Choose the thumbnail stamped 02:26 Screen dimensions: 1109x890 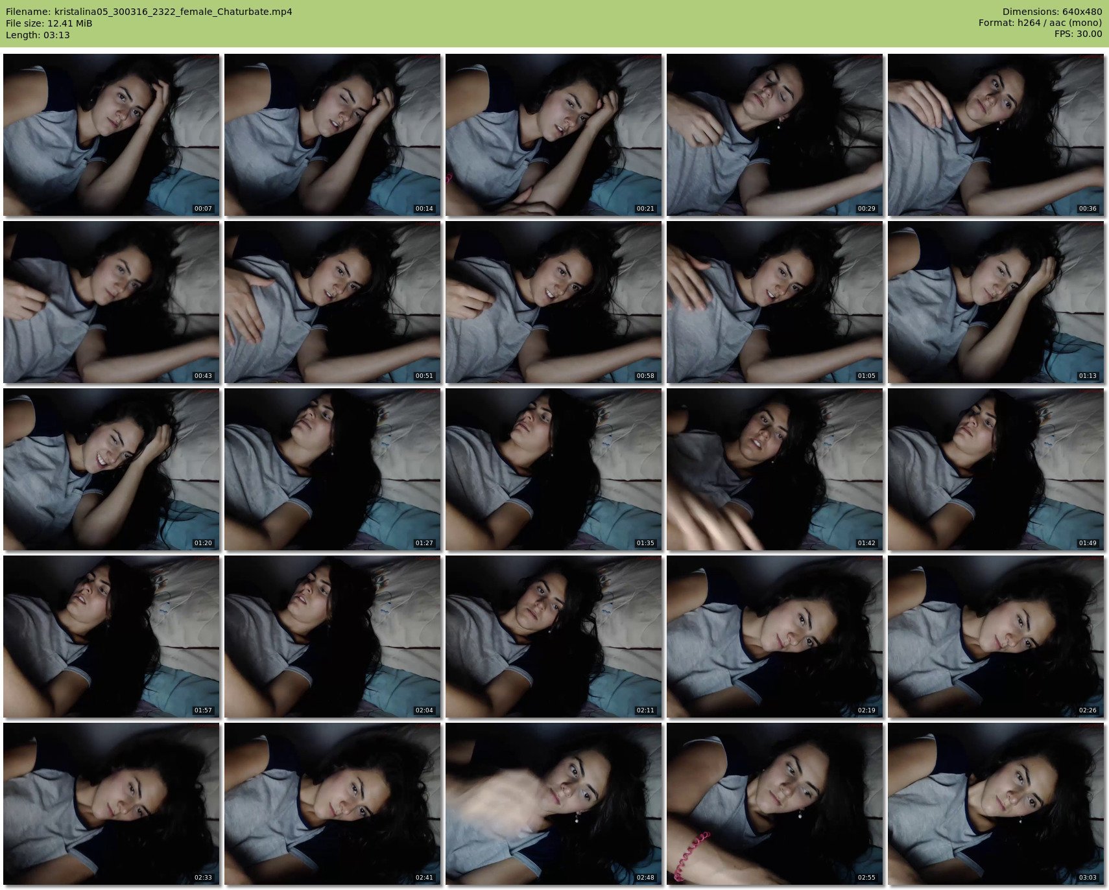(x=996, y=636)
